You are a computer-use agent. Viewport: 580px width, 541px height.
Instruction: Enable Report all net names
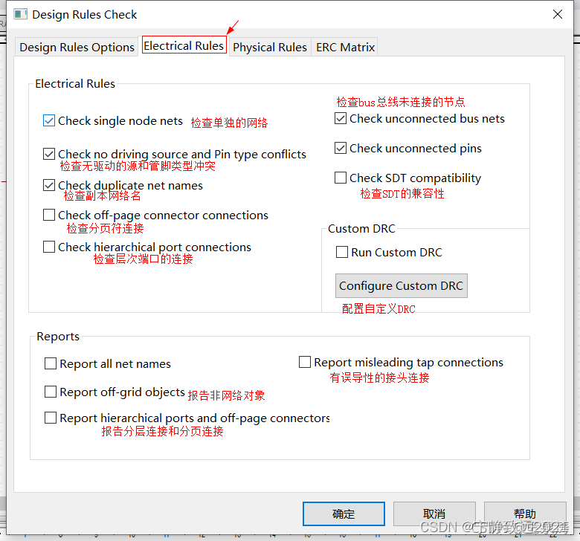51,364
